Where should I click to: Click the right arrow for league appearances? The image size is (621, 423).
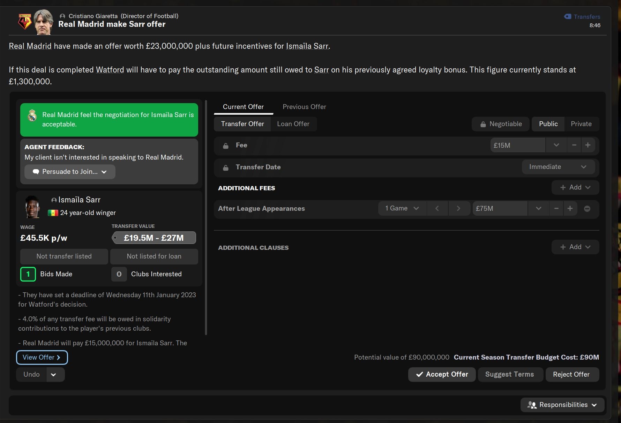[x=458, y=208]
